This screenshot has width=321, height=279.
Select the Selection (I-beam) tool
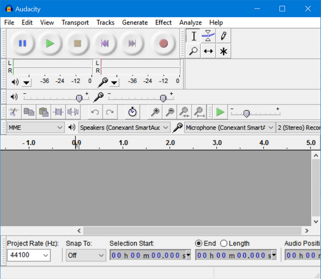tap(194, 36)
